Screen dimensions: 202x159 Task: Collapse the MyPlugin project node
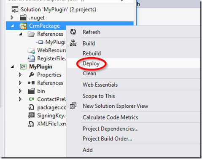12,67
